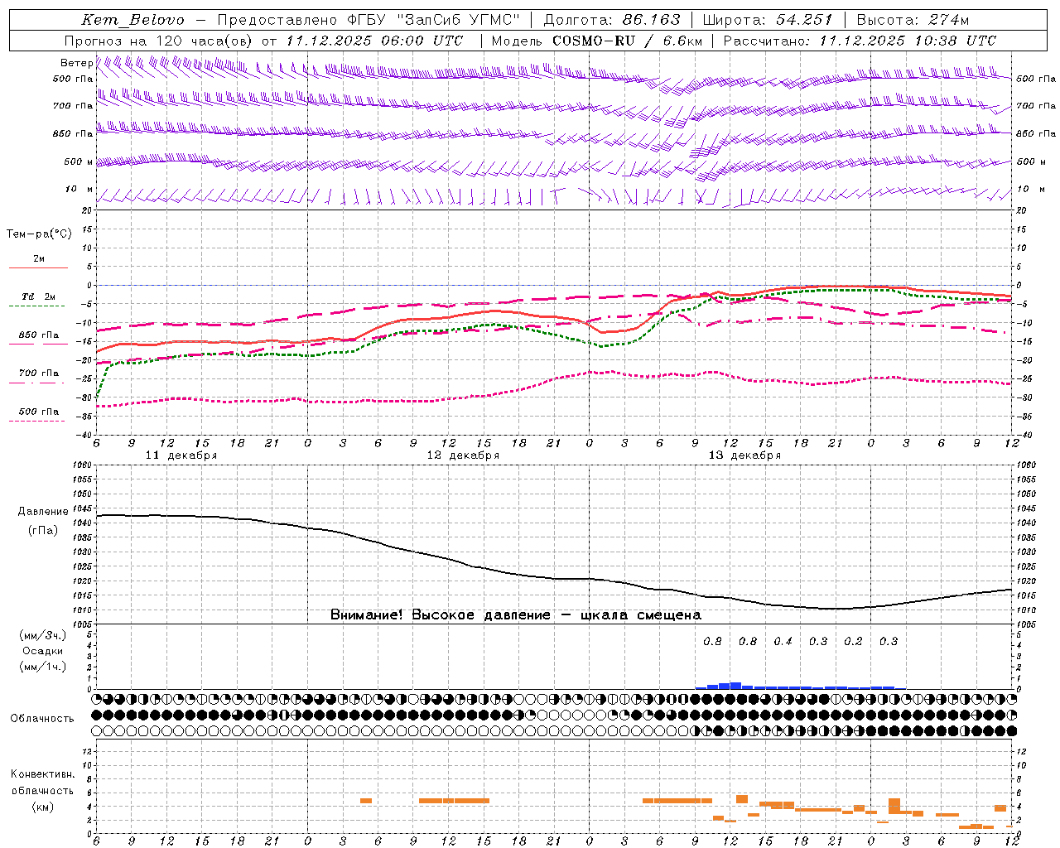This screenshot has height=848, width=1060.
Task: Click the '11 декабря' date label
Action: (x=181, y=455)
